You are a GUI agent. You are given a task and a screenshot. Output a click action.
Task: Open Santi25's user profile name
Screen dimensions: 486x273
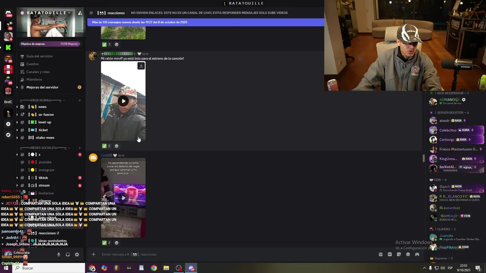106,155
